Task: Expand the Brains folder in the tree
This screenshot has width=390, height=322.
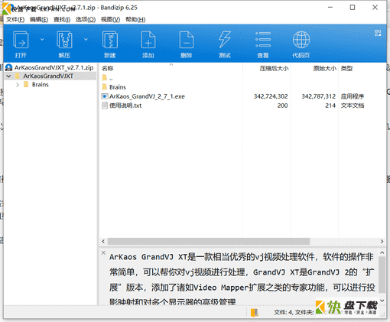Action: click(x=18, y=85)
